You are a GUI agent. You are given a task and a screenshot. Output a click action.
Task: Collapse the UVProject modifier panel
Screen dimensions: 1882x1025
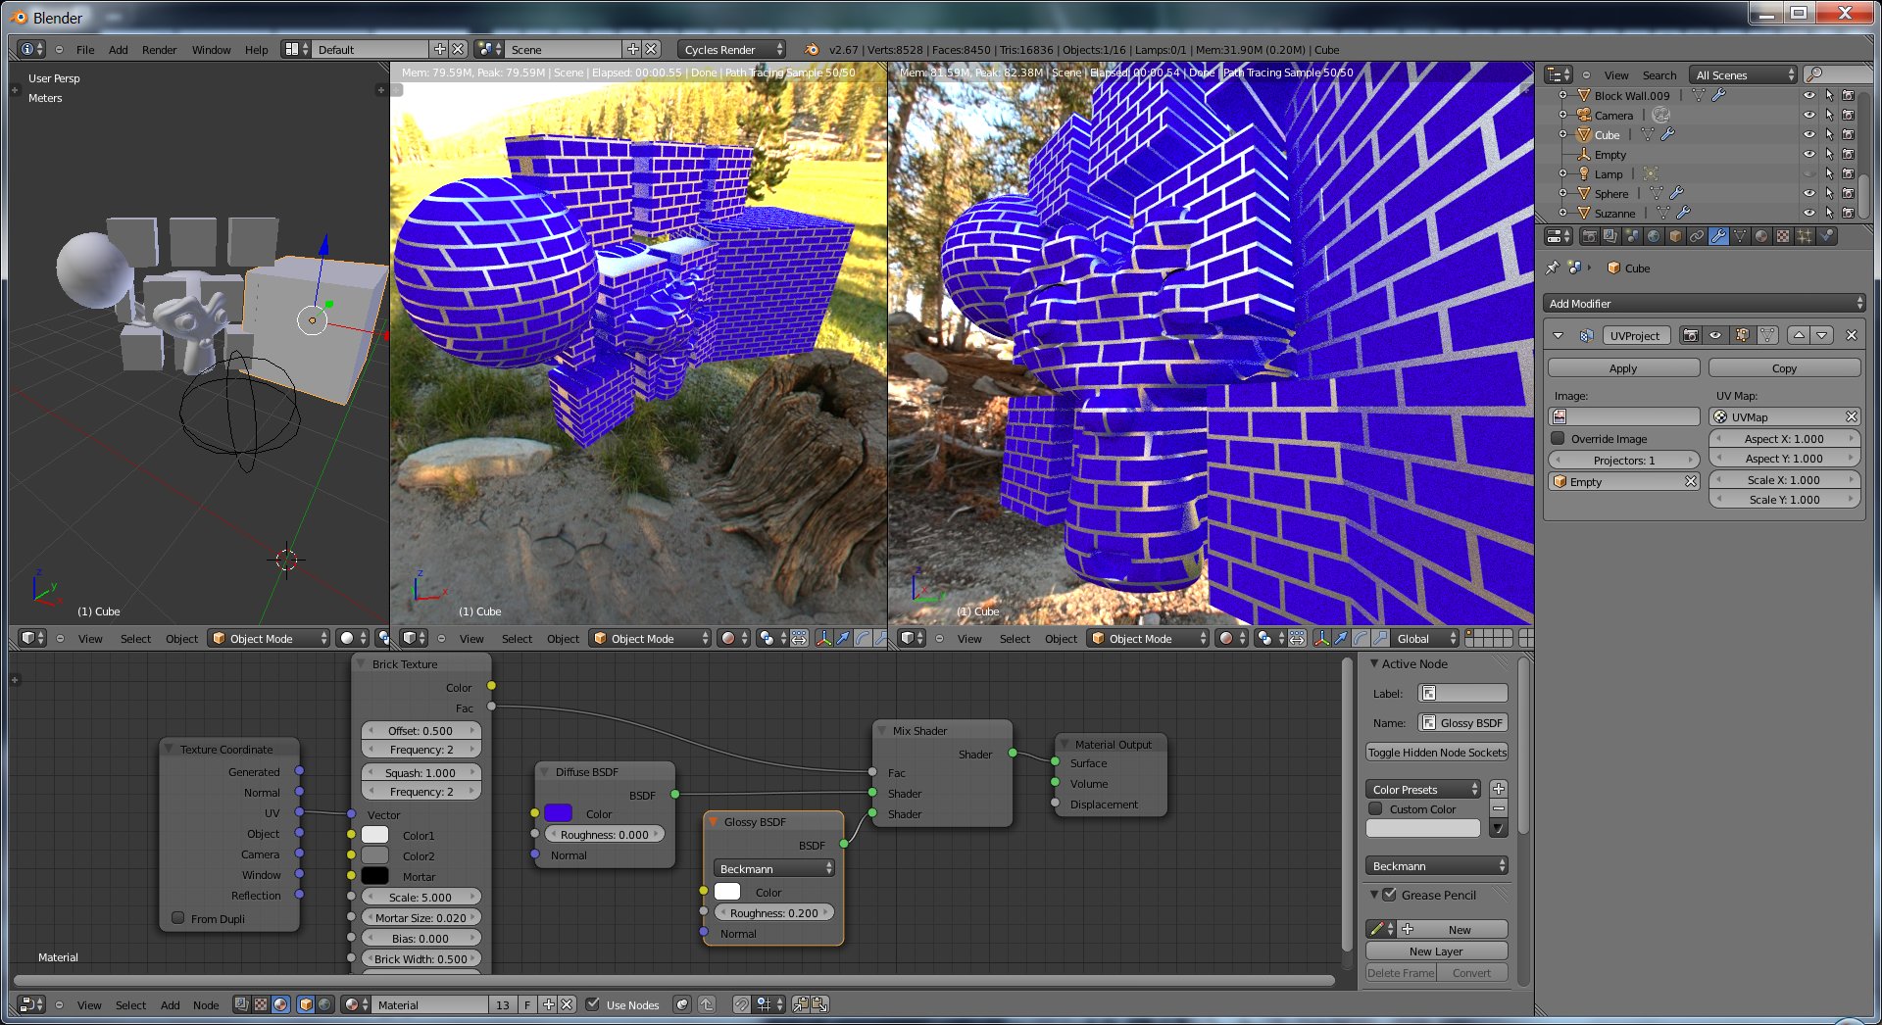pos(1559,335)
